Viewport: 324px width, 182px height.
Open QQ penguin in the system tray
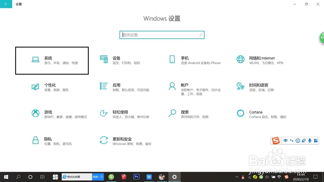click(x=243, y=177)
